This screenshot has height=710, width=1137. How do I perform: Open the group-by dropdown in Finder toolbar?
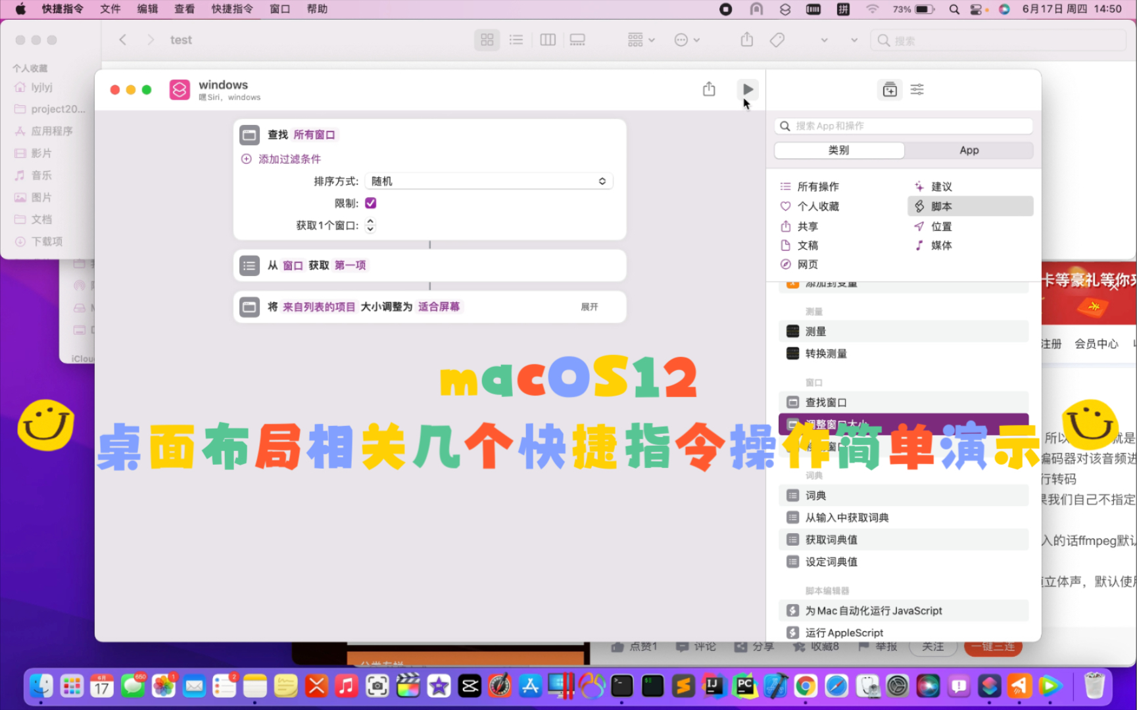(639, 40)
